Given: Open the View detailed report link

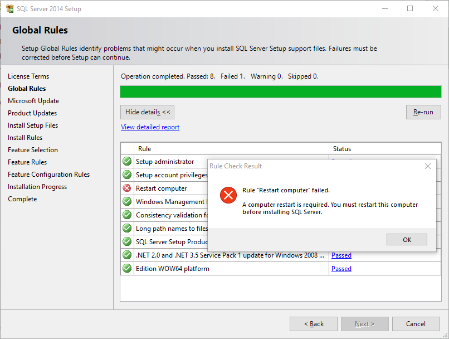Looking at the screenshot, I should pyautogui.click(x=150, y=127).
